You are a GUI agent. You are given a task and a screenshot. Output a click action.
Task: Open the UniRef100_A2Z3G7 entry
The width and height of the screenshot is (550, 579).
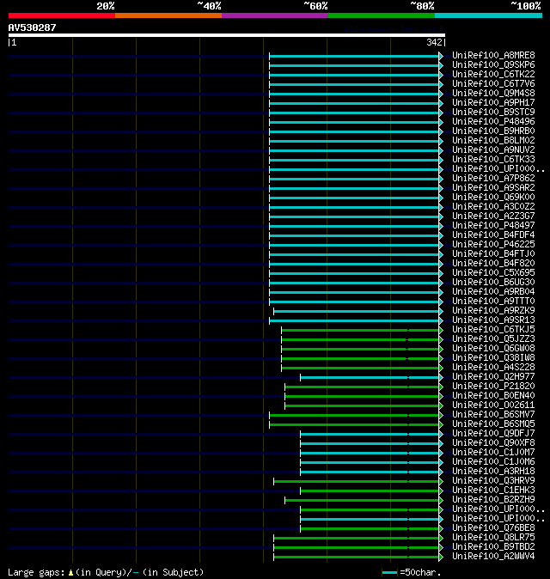pos(493,216)
